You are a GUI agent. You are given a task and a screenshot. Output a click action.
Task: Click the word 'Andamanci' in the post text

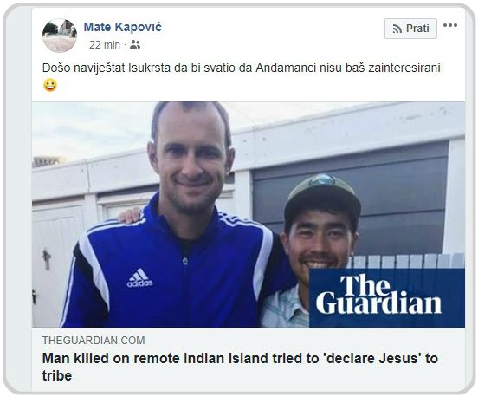[x=286, y=68]
